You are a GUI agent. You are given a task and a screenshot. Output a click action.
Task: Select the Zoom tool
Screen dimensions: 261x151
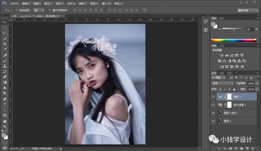pyautogui.click(x=5, y=127)
